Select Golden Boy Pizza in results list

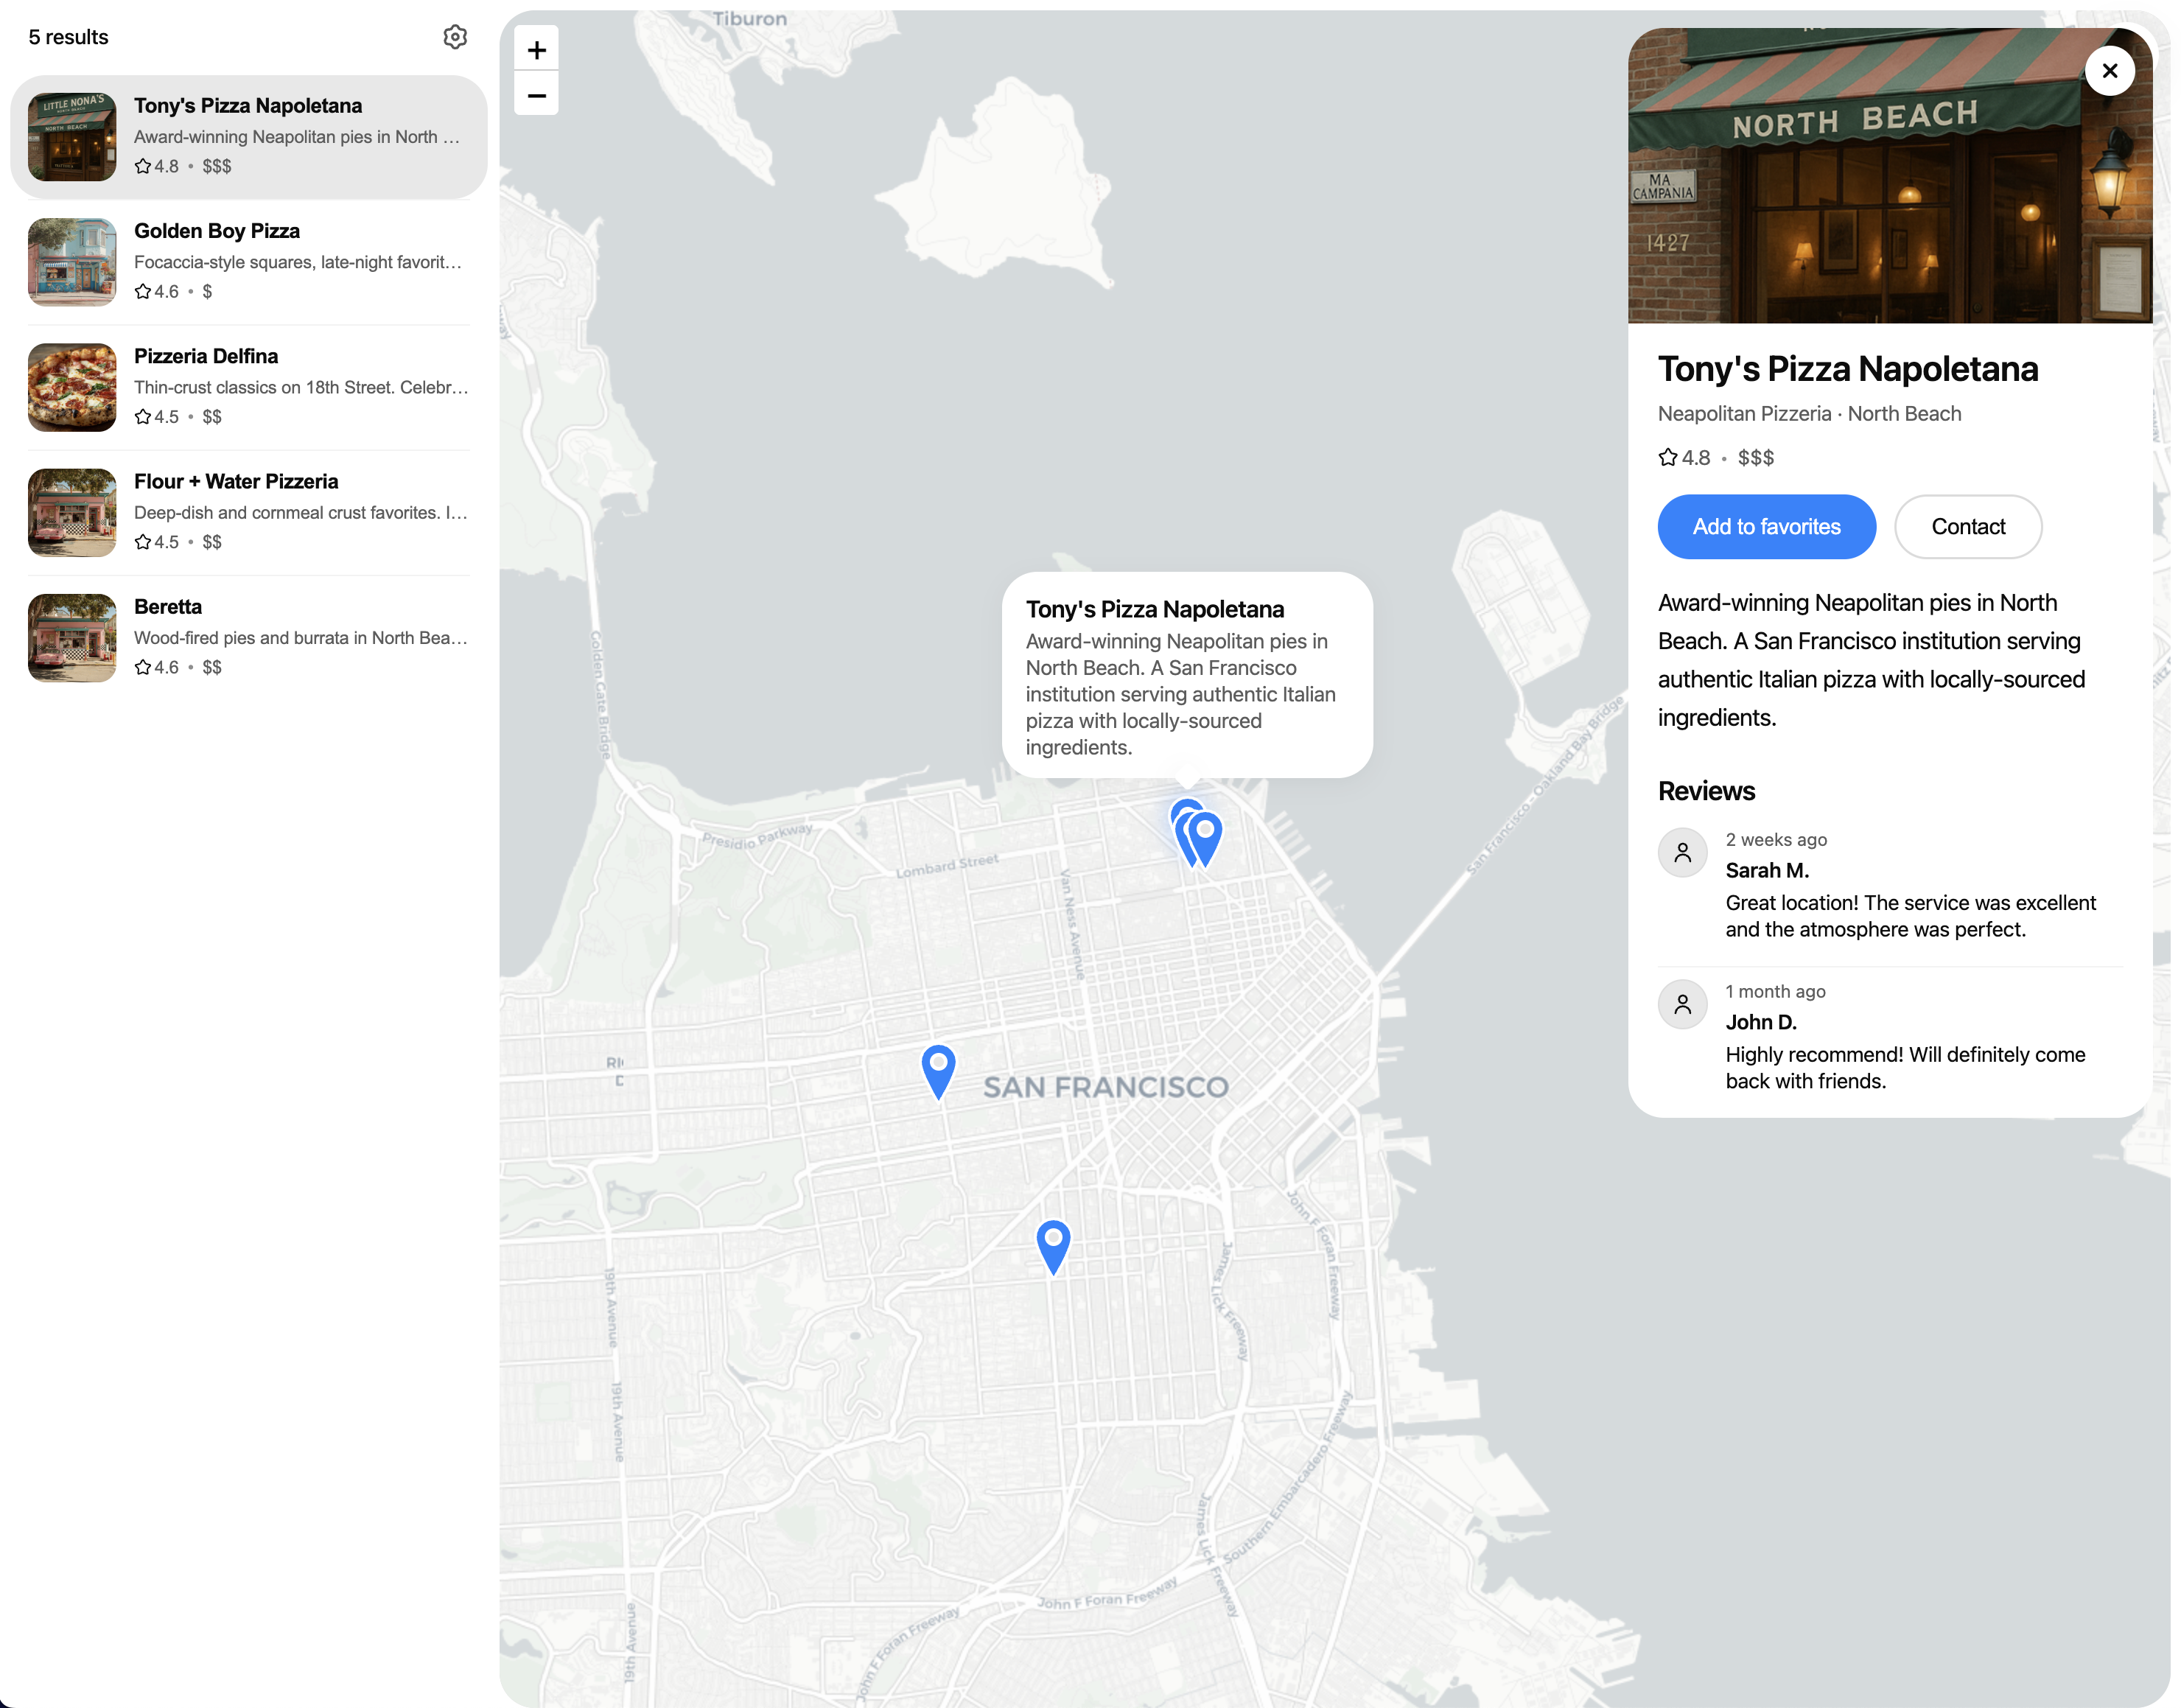tap(248, 261)
